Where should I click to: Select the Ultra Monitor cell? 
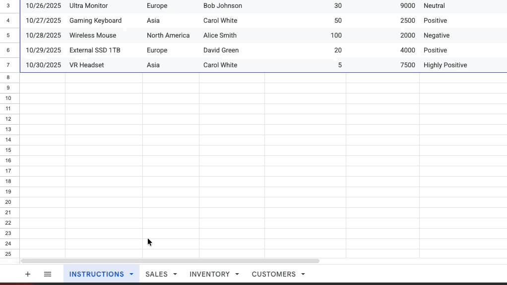pyautogui.click(x=104, y=6)
